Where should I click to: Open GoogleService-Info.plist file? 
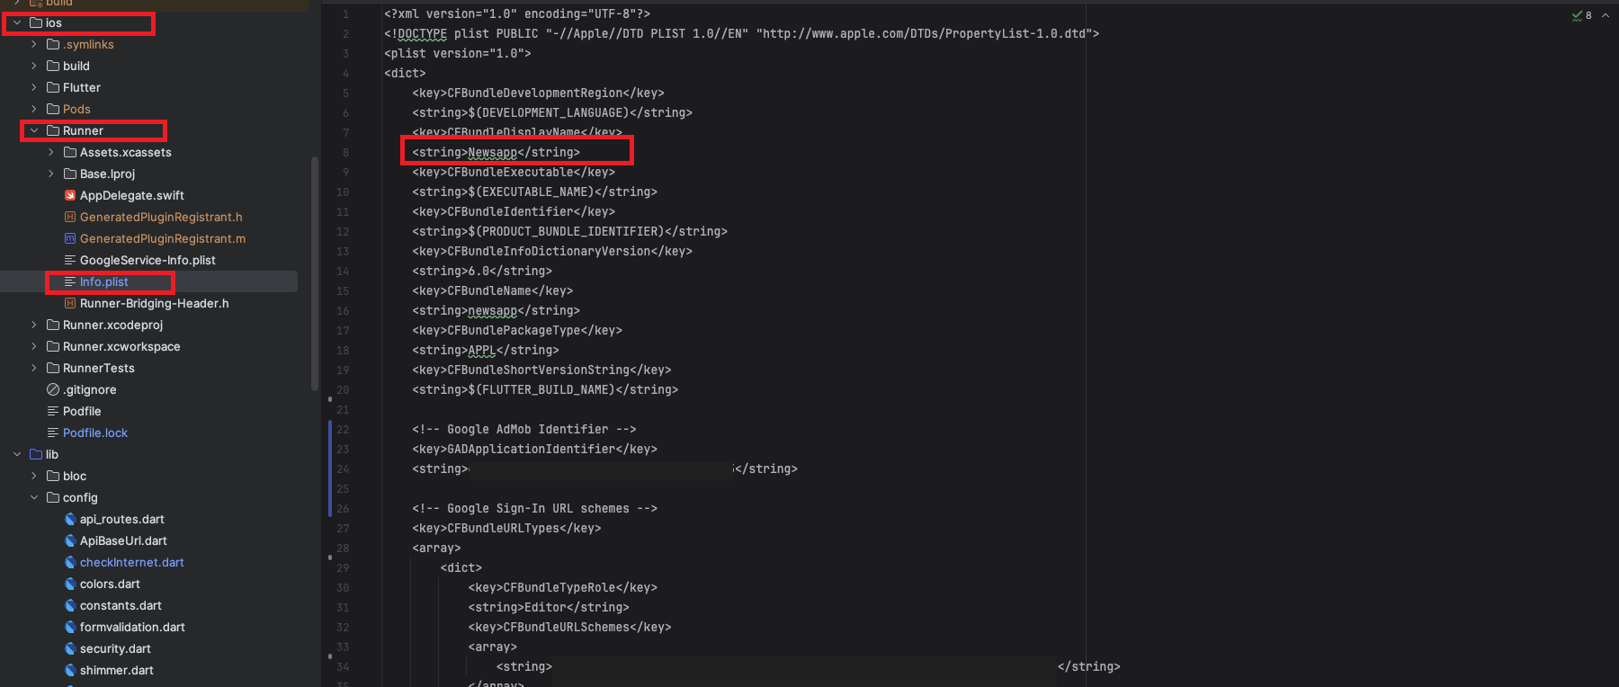[147, 260]
